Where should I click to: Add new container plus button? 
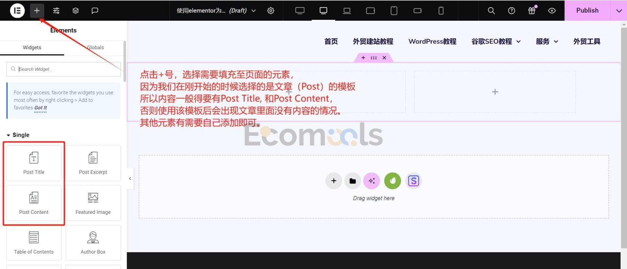point(334,181)
